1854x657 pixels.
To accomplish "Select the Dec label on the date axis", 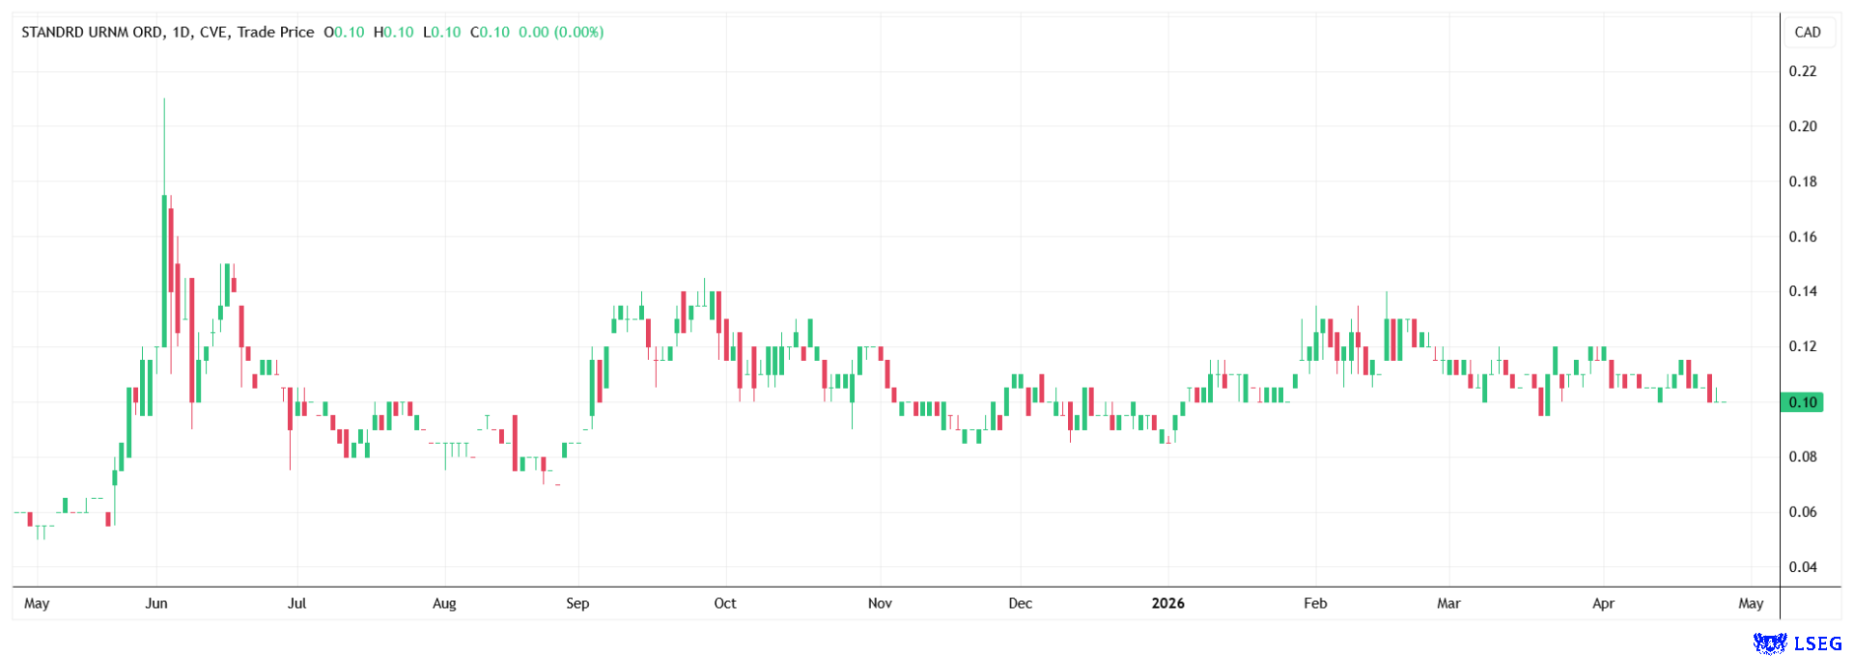I will (x=1020, y=603).
